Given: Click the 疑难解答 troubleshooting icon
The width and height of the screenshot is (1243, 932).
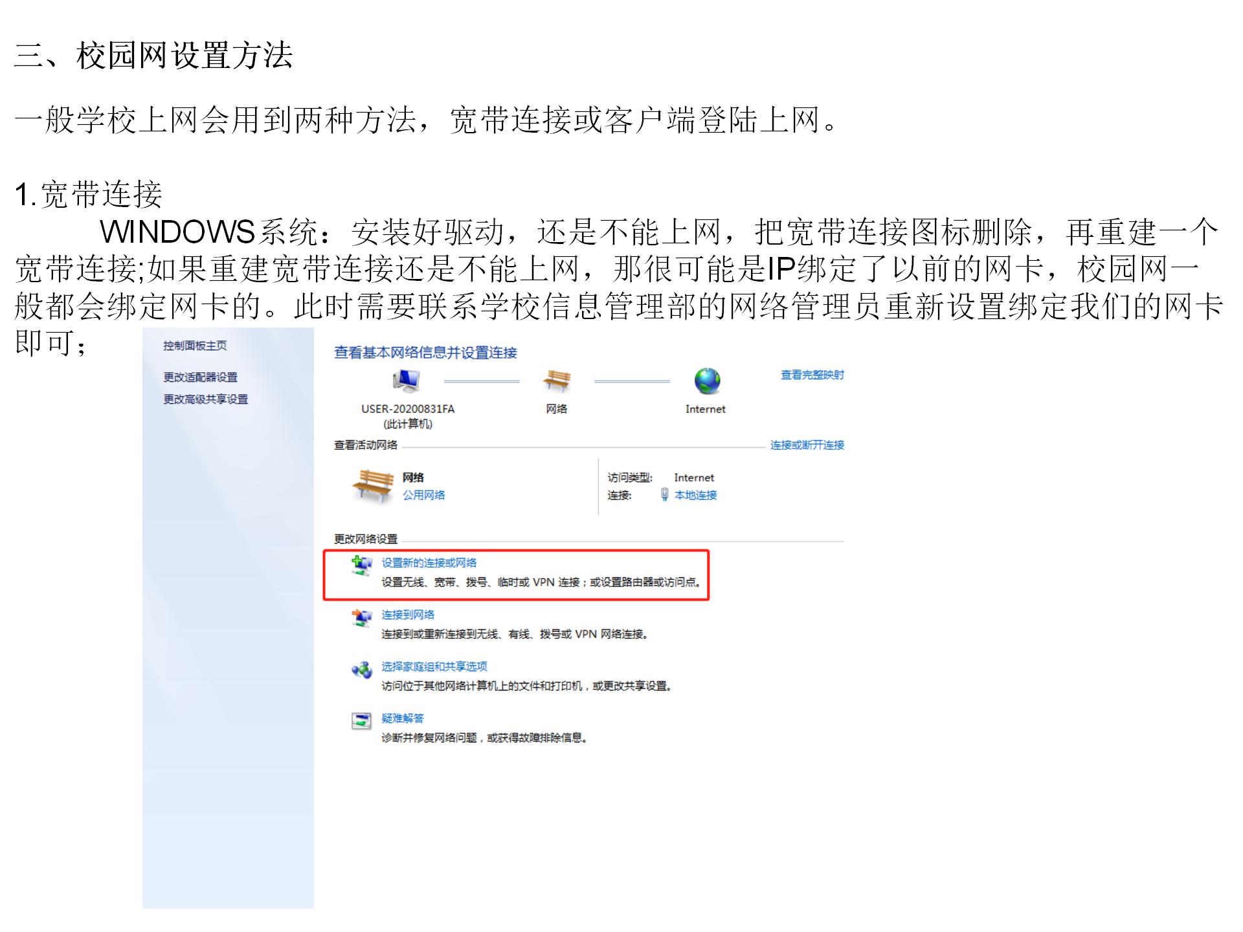Looking at the screenshot, I should 361,721.
